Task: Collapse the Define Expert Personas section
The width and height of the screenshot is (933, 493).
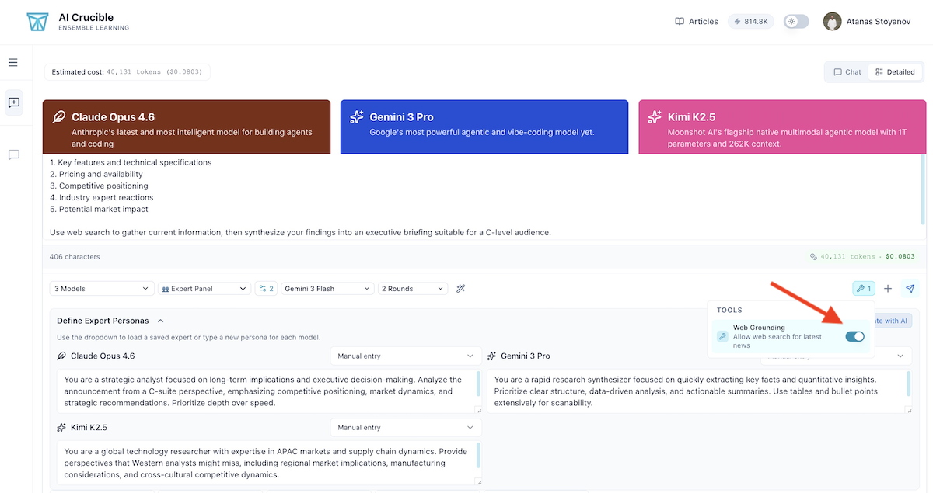Action: pos(161,320)
